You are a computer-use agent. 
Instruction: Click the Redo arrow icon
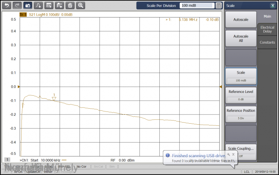point(17,6)
